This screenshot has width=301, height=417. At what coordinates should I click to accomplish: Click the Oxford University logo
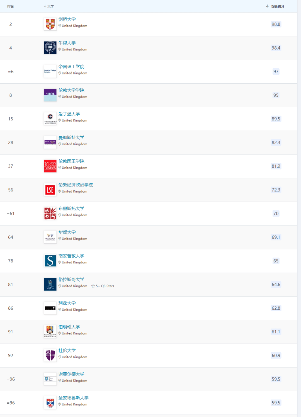click(x=50, y=48)
